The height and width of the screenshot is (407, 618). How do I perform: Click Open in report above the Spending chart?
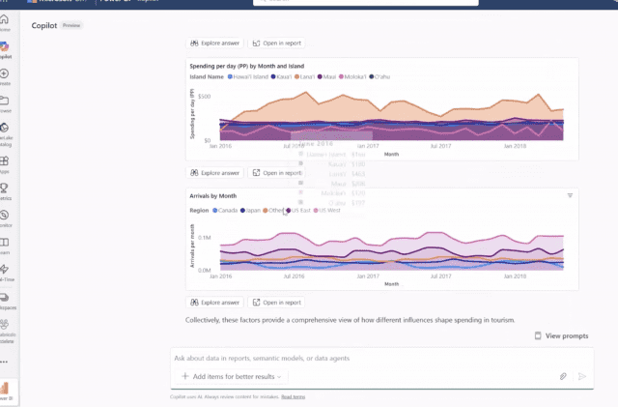[277, 44]
